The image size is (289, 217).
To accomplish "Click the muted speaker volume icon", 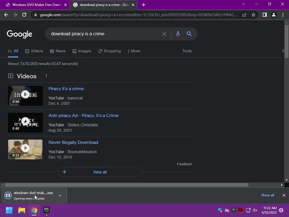I will (x=255, y=210).
